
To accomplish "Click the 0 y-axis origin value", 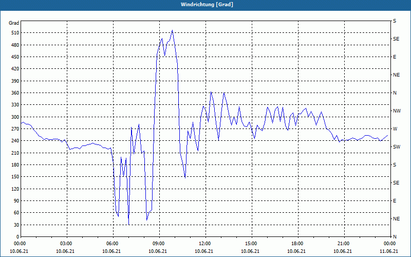I will (x=17, y=237).
